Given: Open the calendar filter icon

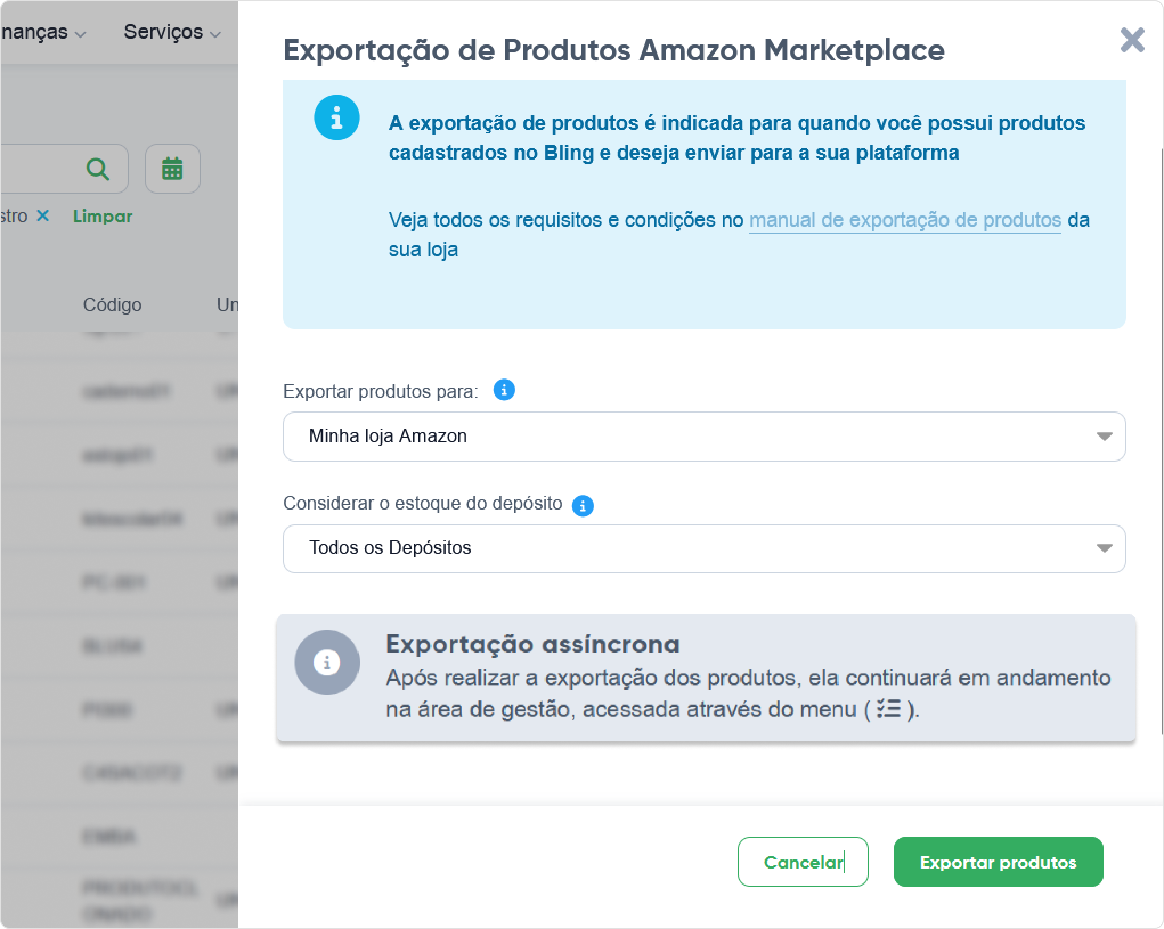Looking at the screenshot, I should point(173,169).
